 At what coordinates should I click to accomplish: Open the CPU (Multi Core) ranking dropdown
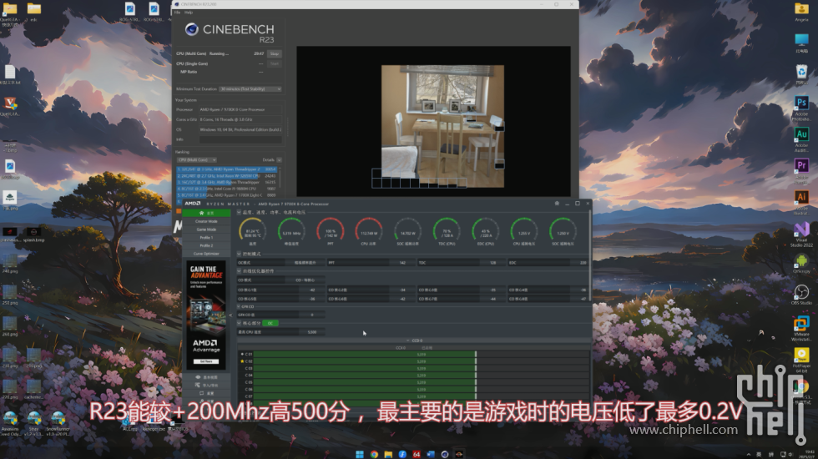(x=197, y=159)
